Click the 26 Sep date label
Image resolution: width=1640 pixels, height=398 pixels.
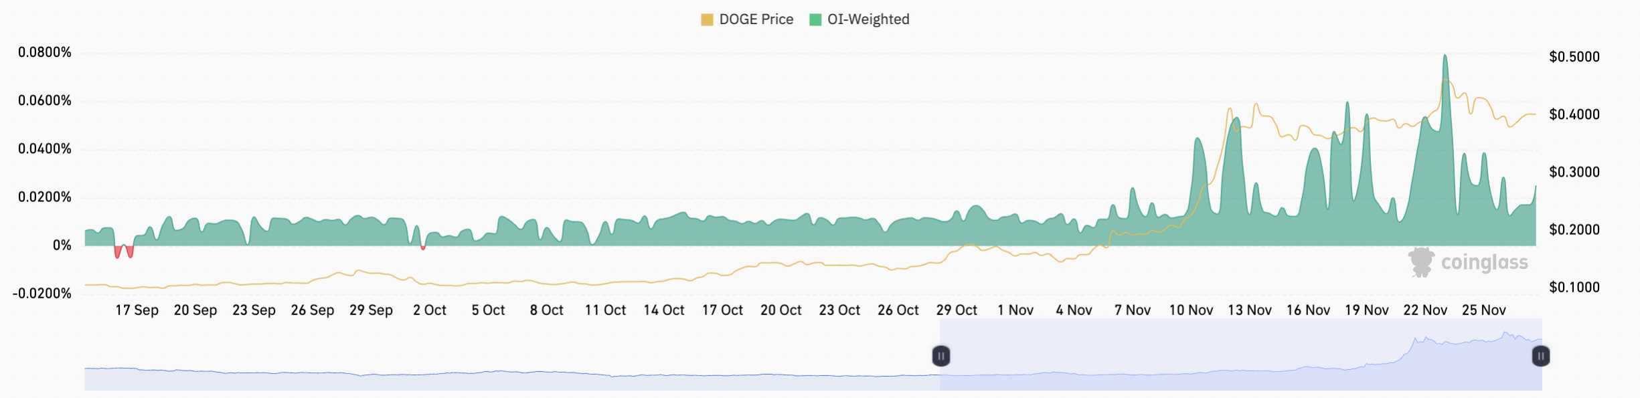click(x=313, y=310)
